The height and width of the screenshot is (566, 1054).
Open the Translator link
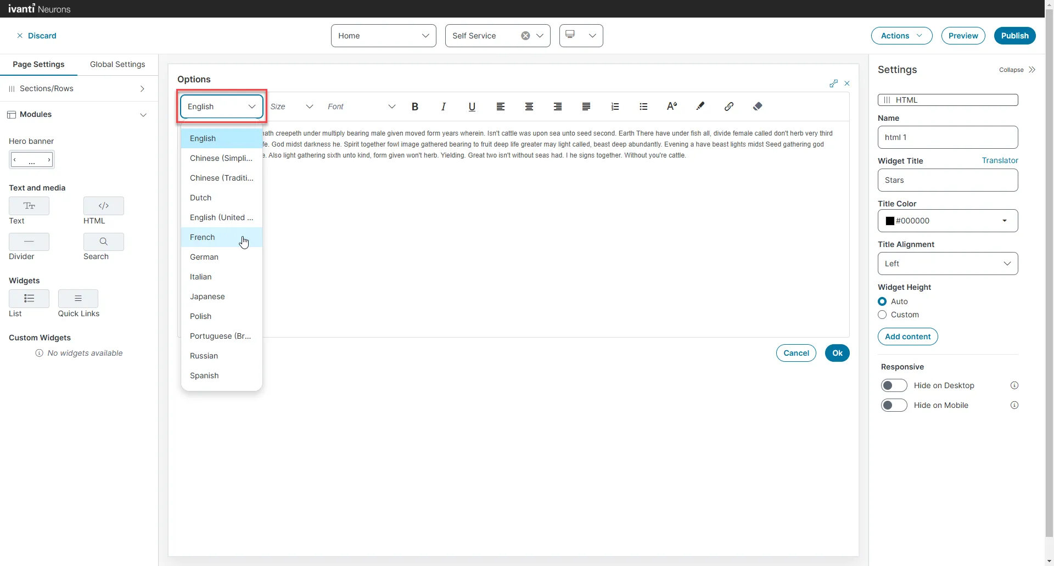point(1000,160)
